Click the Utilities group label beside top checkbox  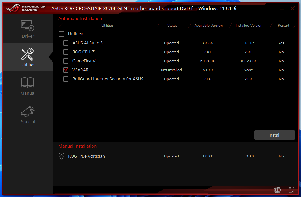coord(75,34)
